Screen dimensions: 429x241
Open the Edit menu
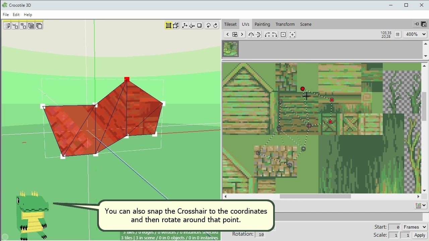[16, 15]
